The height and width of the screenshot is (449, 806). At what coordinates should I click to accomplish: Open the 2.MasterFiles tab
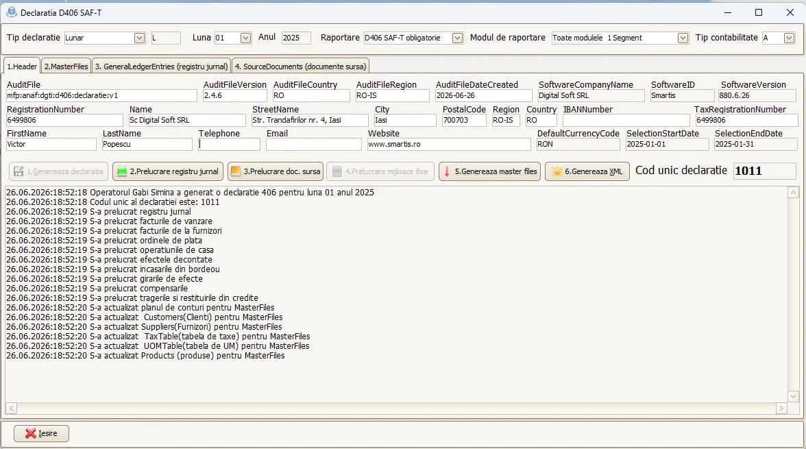click(x=66, y=66)
